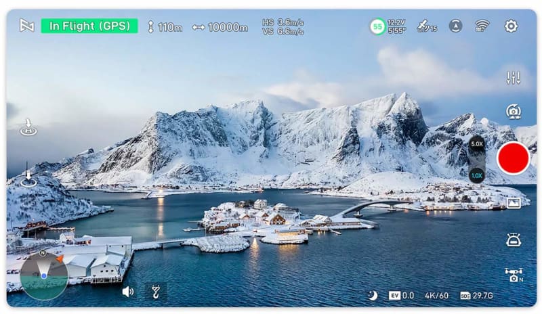
Task: Change the 4K/60 resolution setting
Action: coord(436,296)
